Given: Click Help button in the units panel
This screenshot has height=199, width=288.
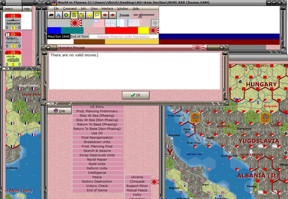Looking at the screenshot, I should pyautogui.click(x=27, y=9).
